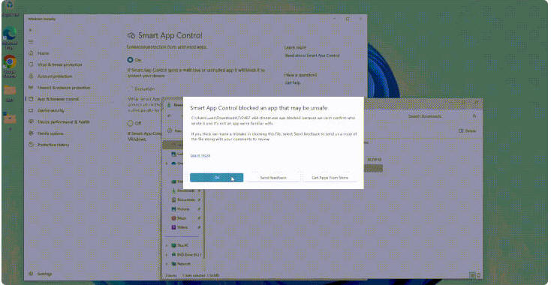
Task: Open Virus & threat protection section
Action: [x=55, y=64]
